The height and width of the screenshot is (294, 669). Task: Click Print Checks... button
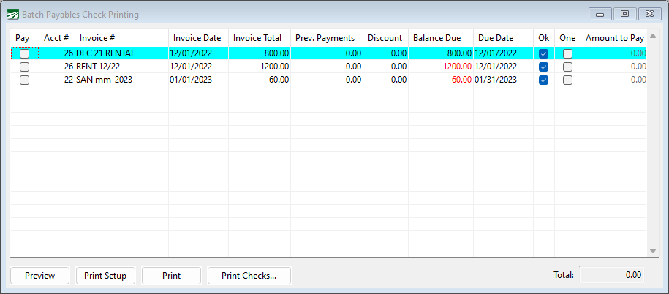click(x=249, y=276)
